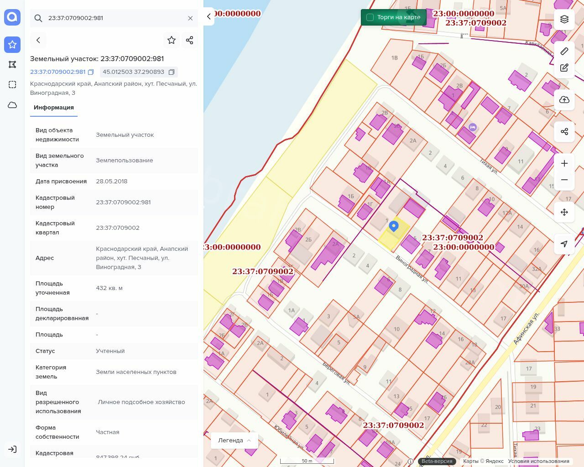The width and height of the screenshot is (584, 467).
Task: Add parcel to favorites with star icon
Action: tap(172, 40)
